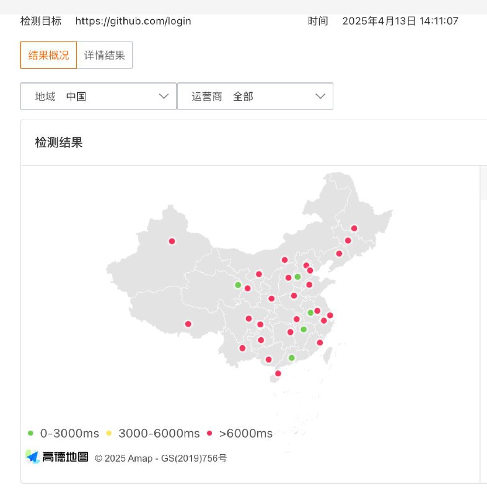Toggle the yellow 3000-6000ms legend entry
Screen dimensions: 487x495
pyautogui.click(x=153, y=434)
